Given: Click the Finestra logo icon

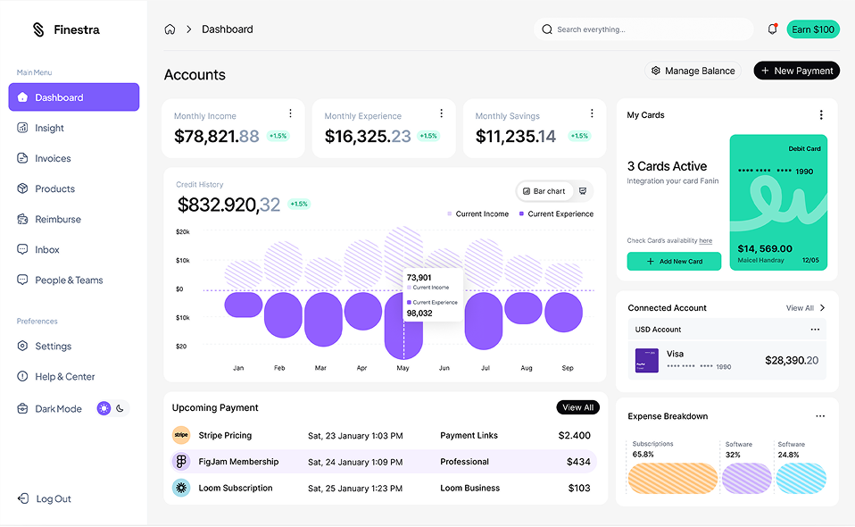Looking at the screenshot, I should (x=38, y=29).
